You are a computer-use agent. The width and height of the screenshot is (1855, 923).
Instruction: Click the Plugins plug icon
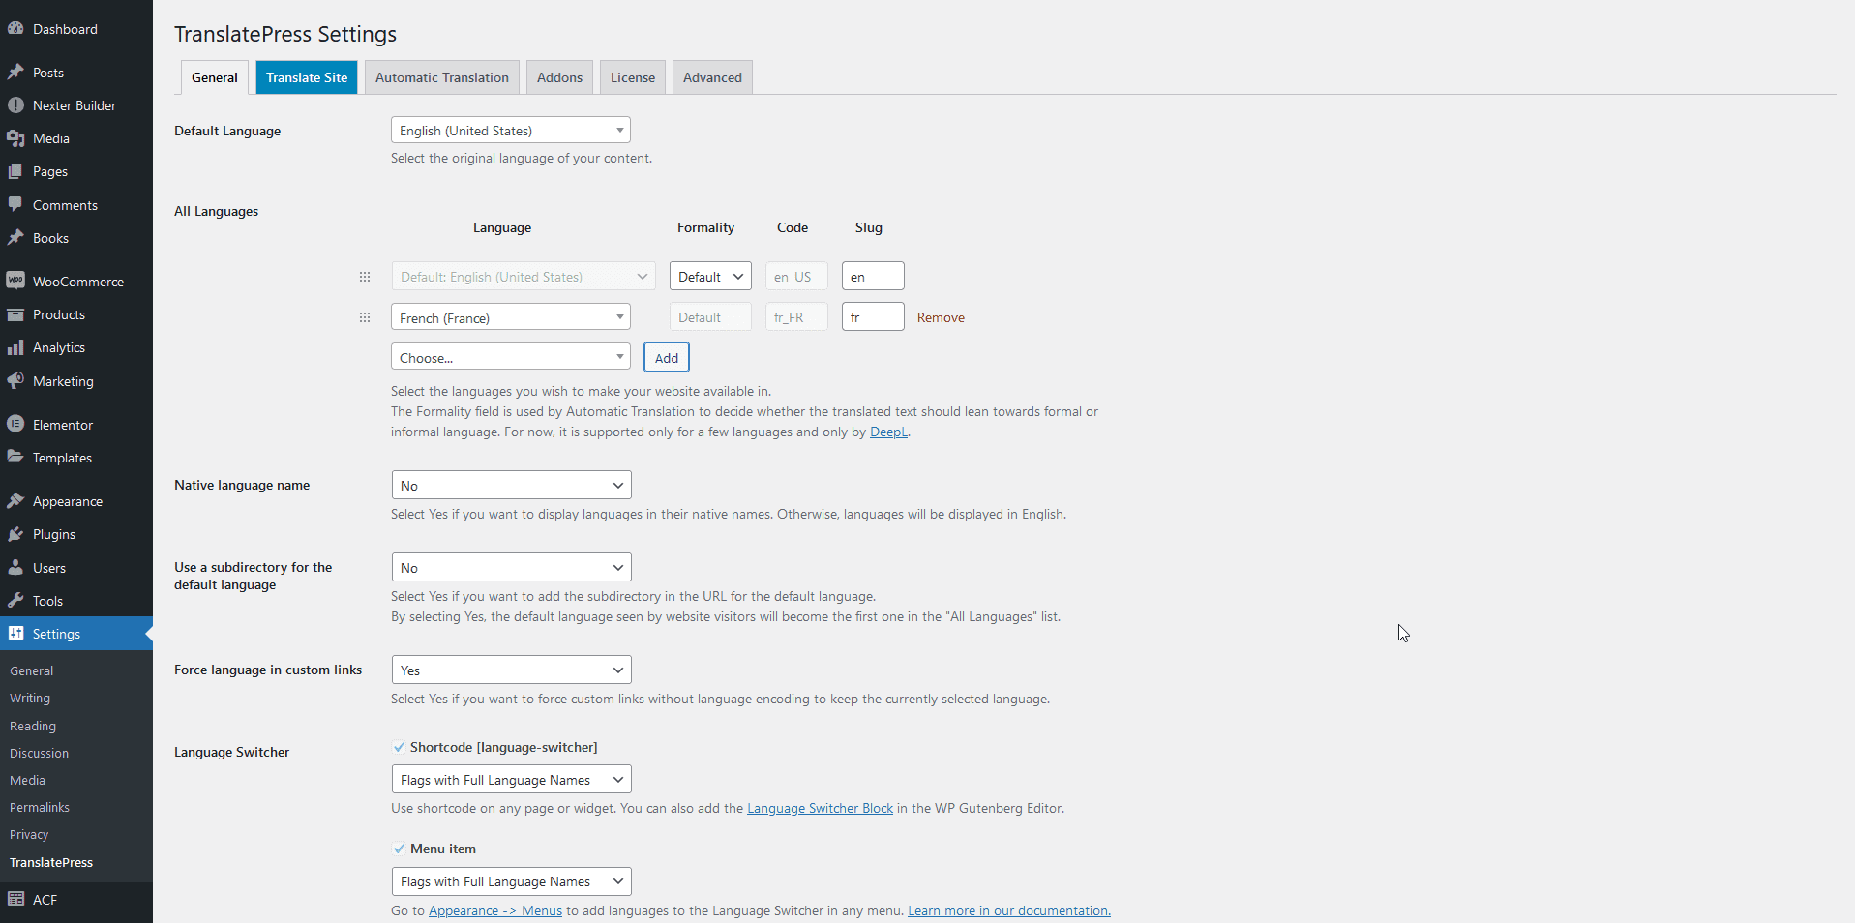15,534
